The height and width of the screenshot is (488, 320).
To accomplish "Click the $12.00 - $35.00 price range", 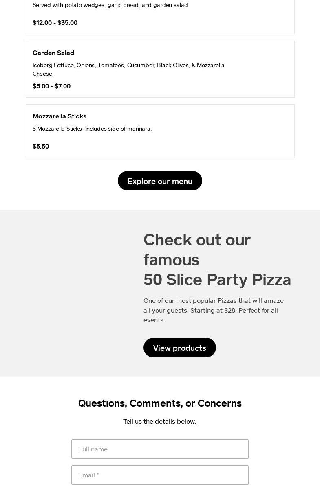I will (x=55, y=22).
